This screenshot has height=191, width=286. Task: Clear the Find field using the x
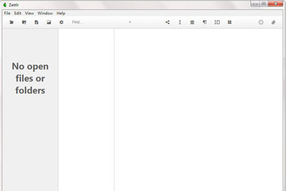[x=130, y=22]
